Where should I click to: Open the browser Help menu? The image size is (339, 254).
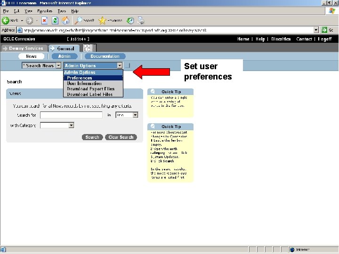[x=74, y=11]
